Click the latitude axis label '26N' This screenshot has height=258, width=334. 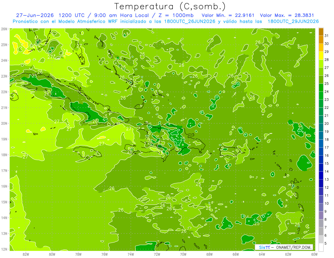tap(4, 29)
